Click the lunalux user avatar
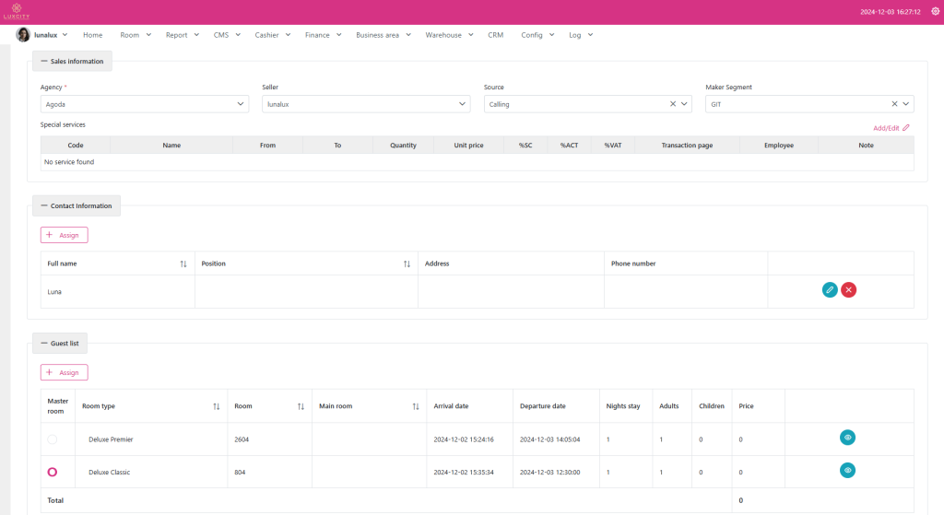This screenshot has height=515, width=944. (23, 35)
